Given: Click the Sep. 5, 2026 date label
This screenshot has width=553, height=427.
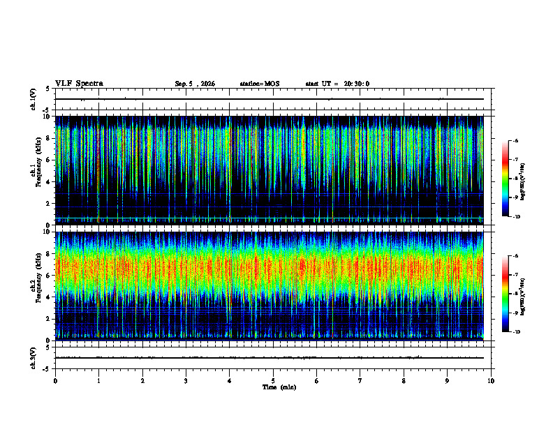Looking at the screenshot, I should click(195, 84).
